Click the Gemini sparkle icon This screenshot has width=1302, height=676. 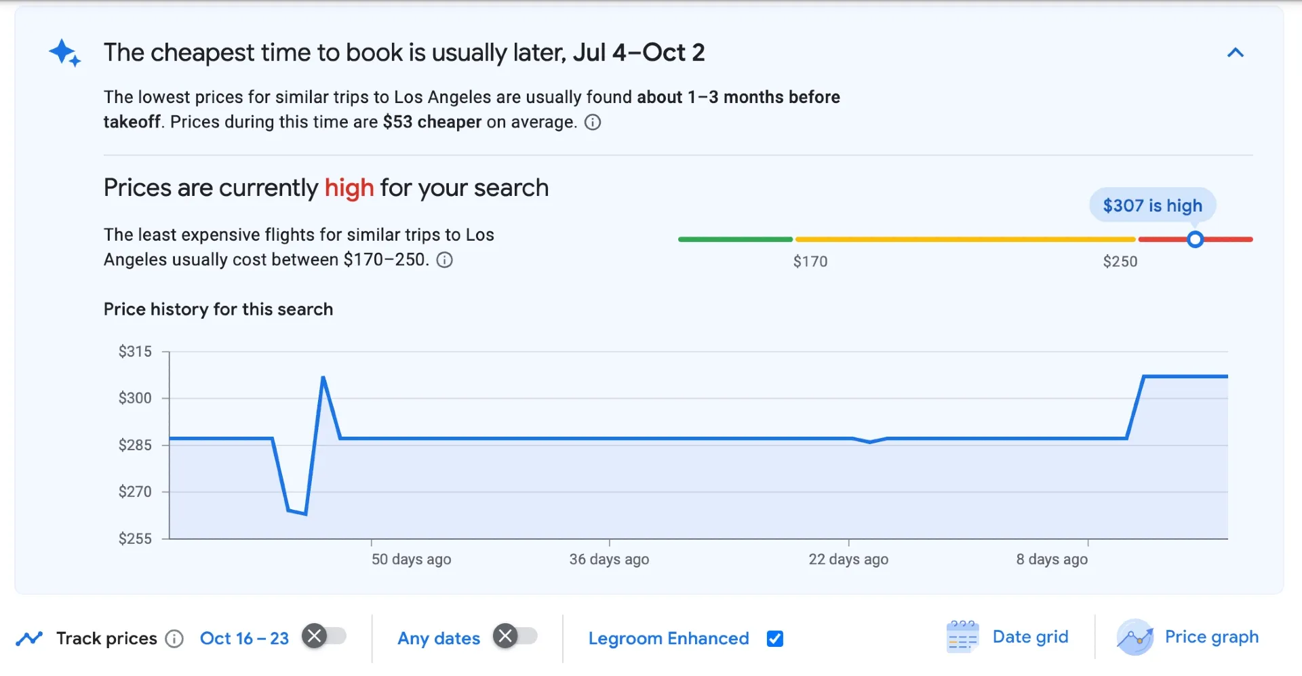(64, 53)
